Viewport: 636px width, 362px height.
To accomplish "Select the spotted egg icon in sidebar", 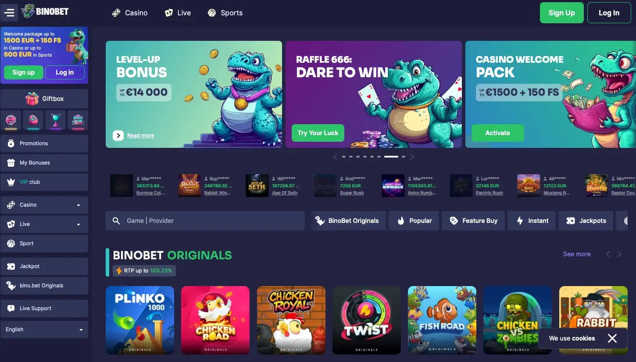I will 33,120.
